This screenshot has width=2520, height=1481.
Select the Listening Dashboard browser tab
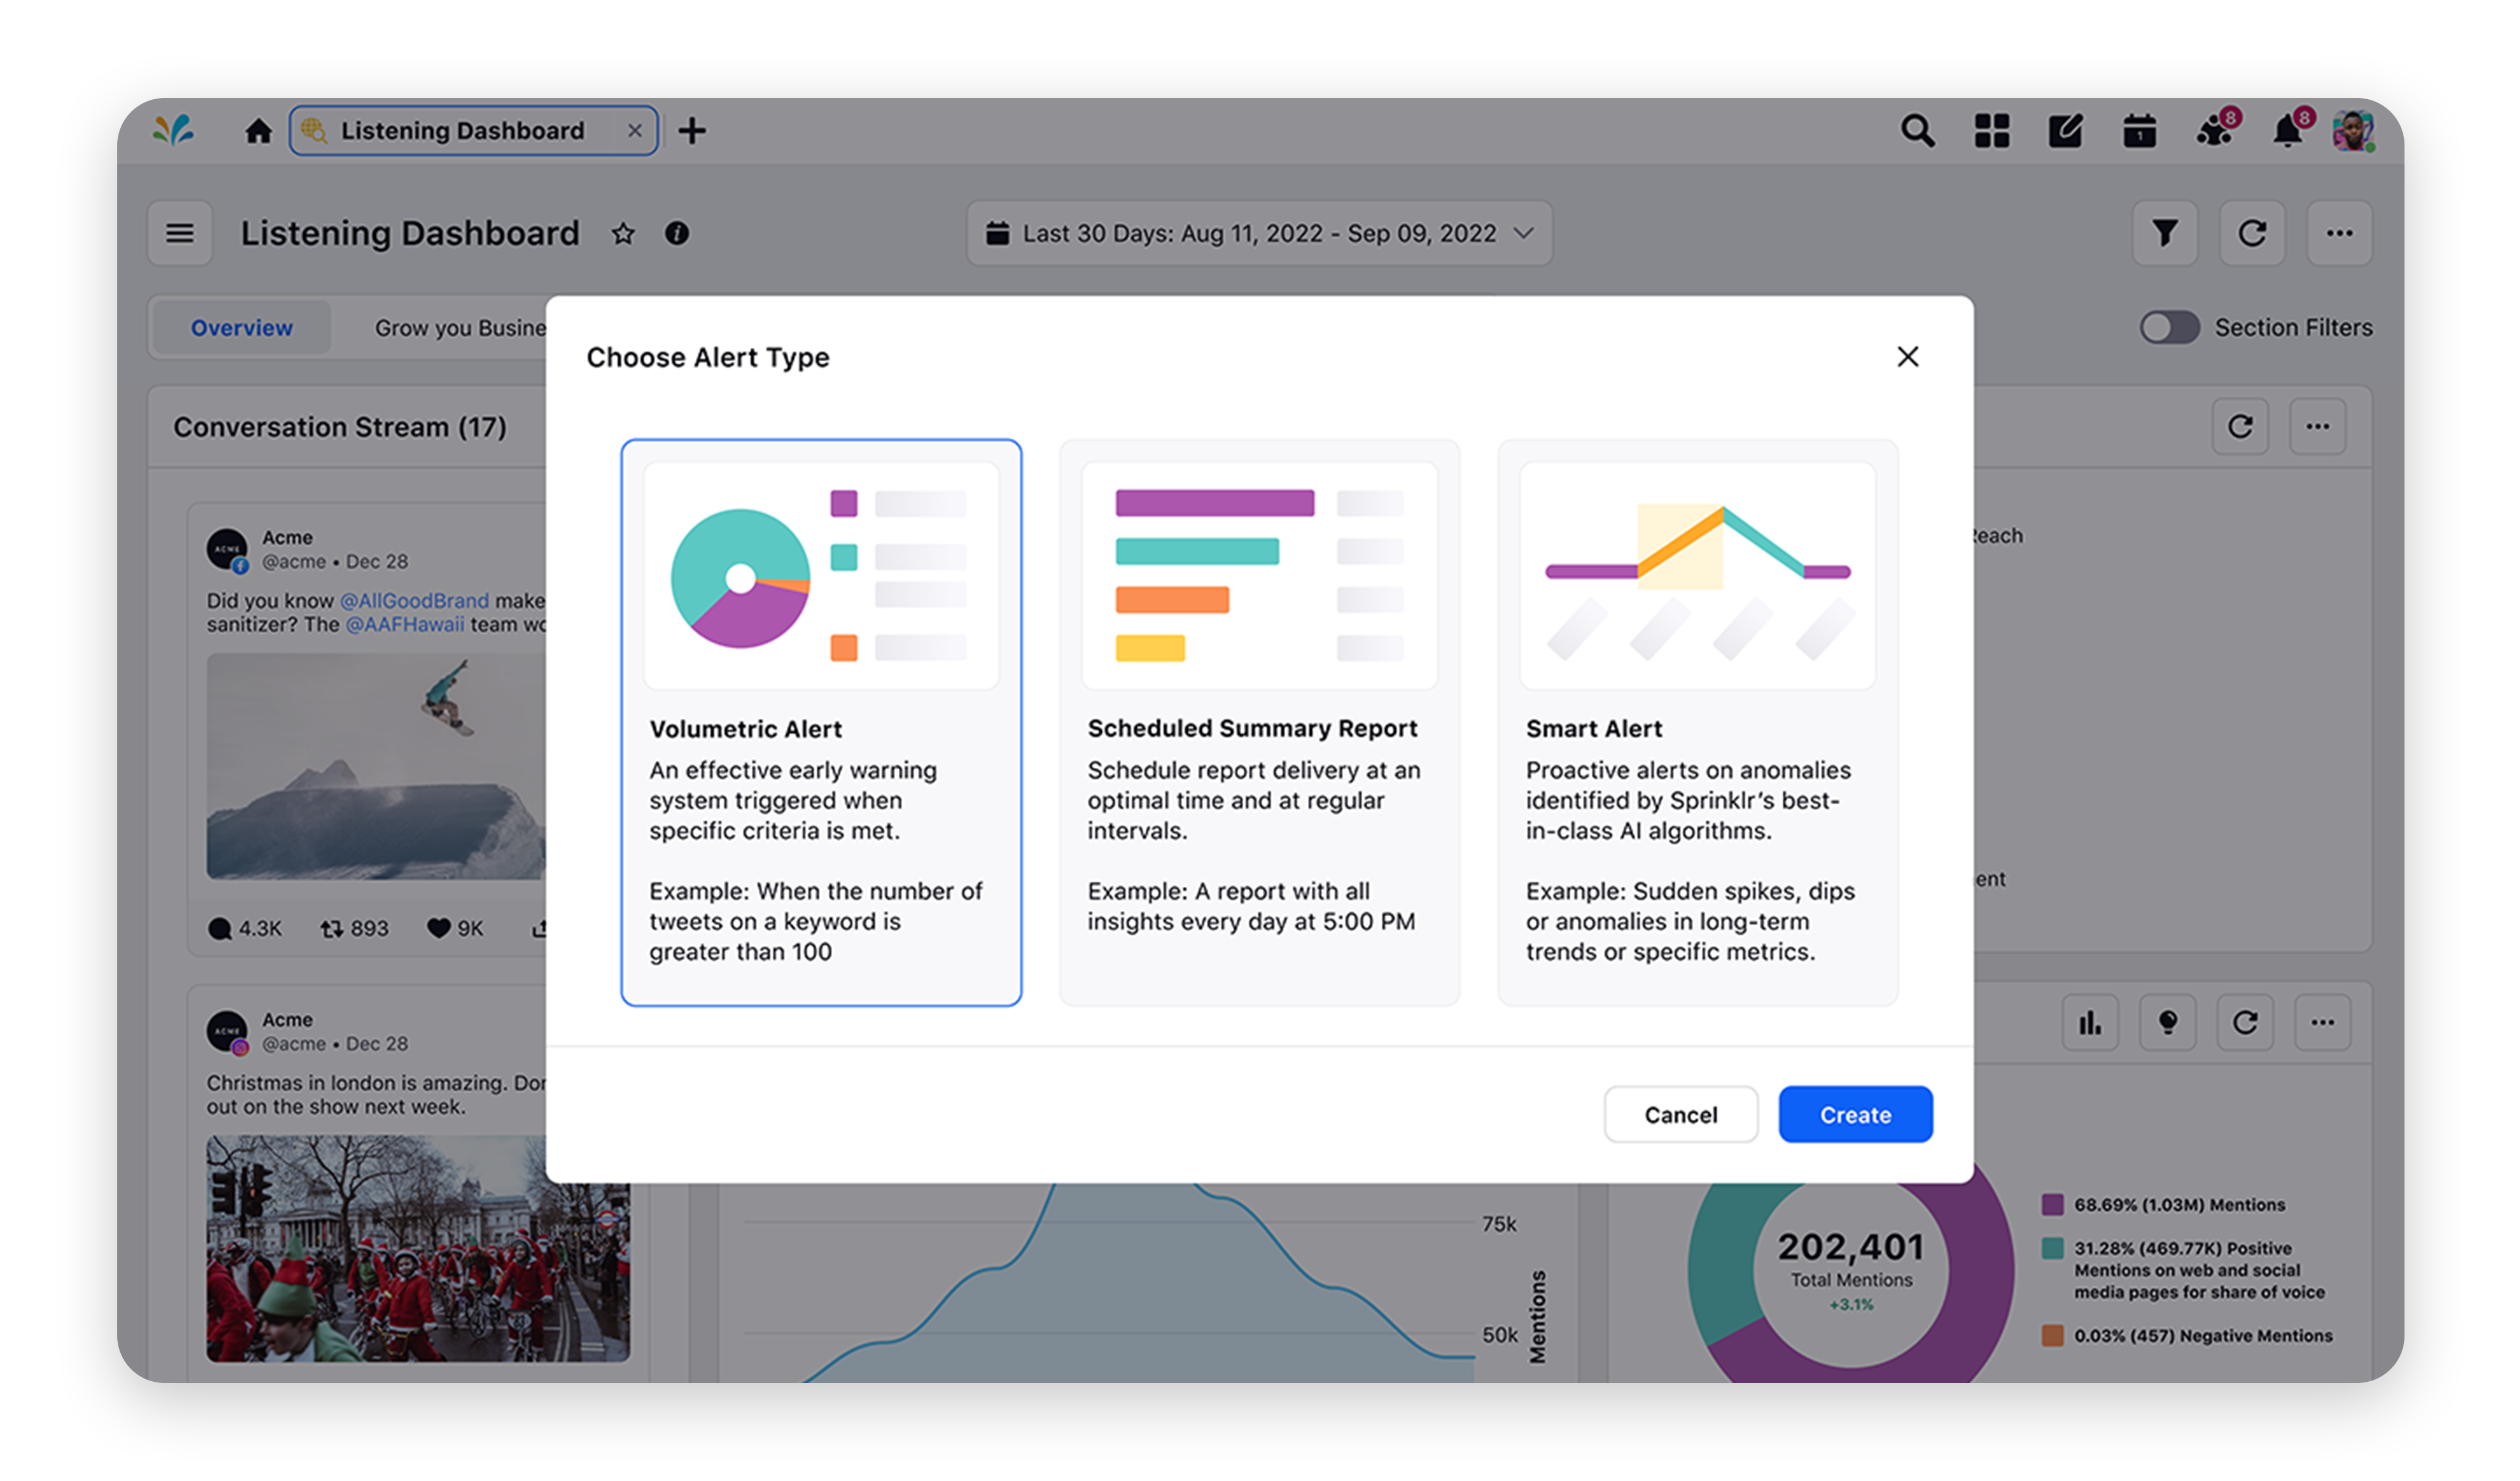click(x=462, y=130)
